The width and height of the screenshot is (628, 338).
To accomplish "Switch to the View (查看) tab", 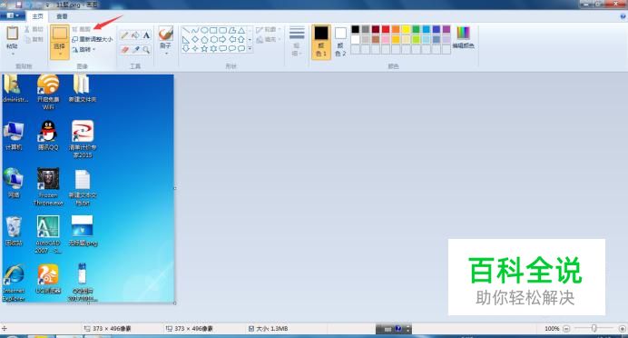I will point(62,16).
